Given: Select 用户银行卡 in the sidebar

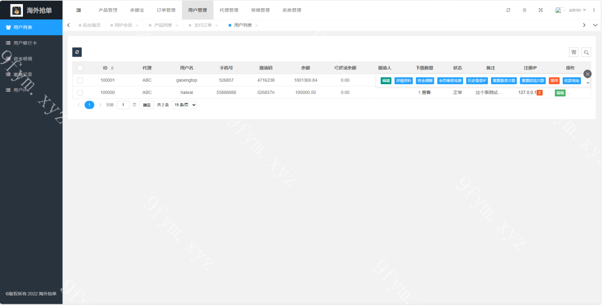Looking at the screenshot, I should (x=31, y=43).
